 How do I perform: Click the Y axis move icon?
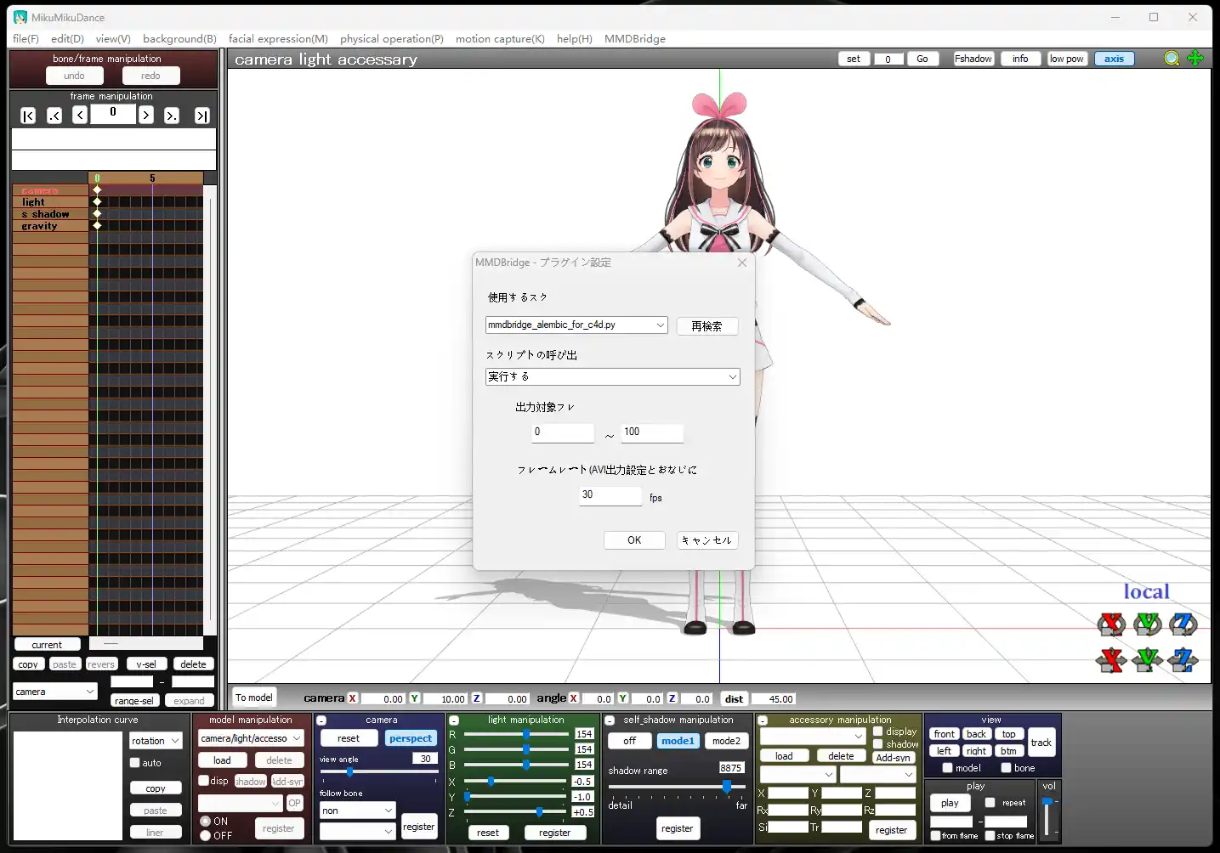click(1147, 659)
